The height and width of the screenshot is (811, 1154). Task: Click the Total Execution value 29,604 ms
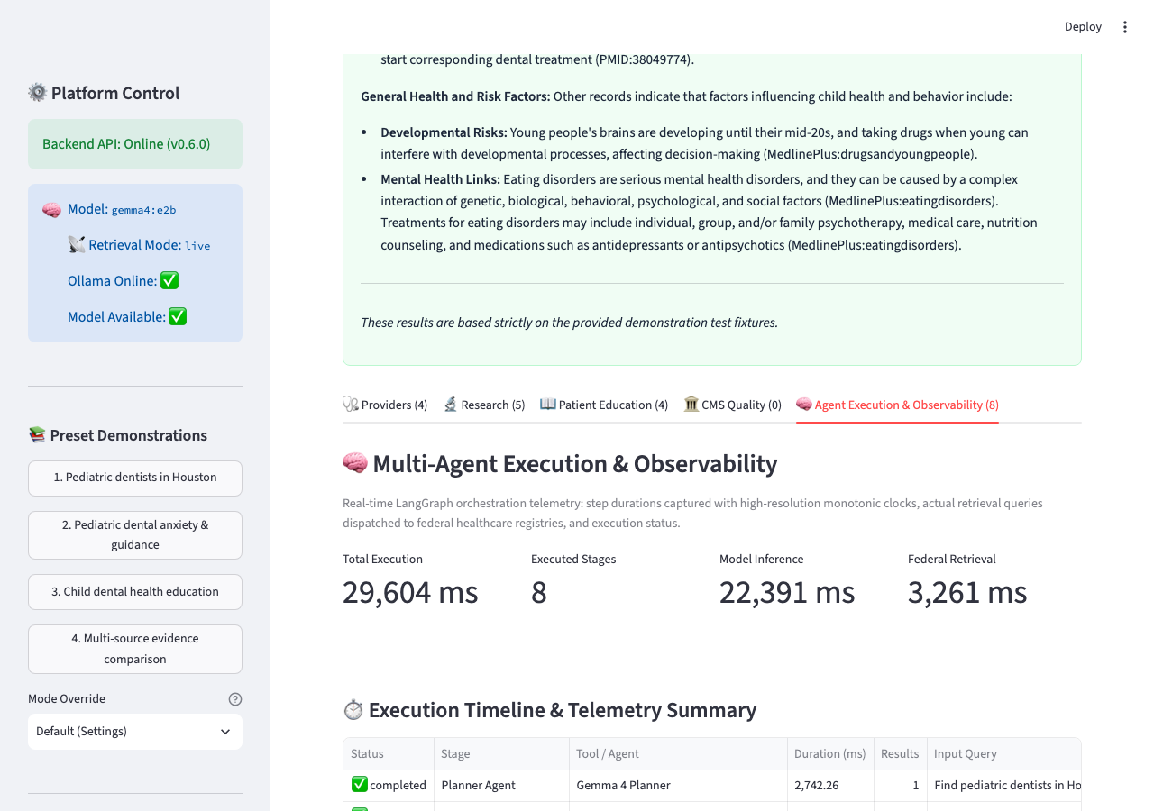(410, 592)
